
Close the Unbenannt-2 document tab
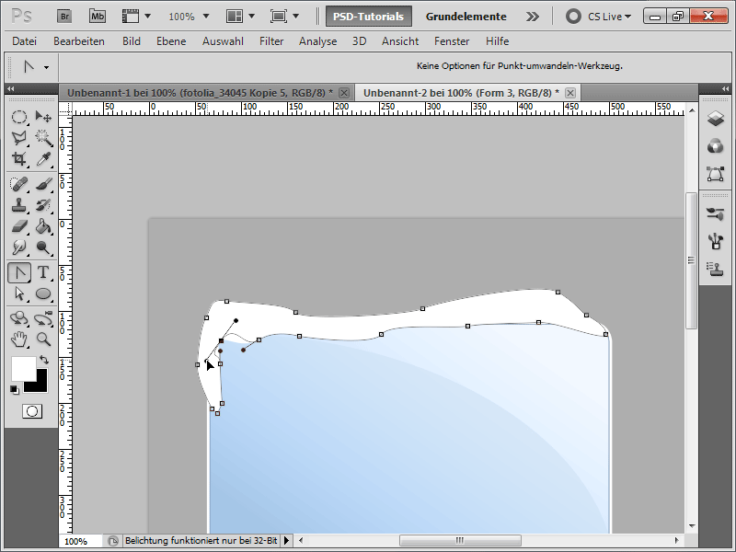click(x=570, y=93)
